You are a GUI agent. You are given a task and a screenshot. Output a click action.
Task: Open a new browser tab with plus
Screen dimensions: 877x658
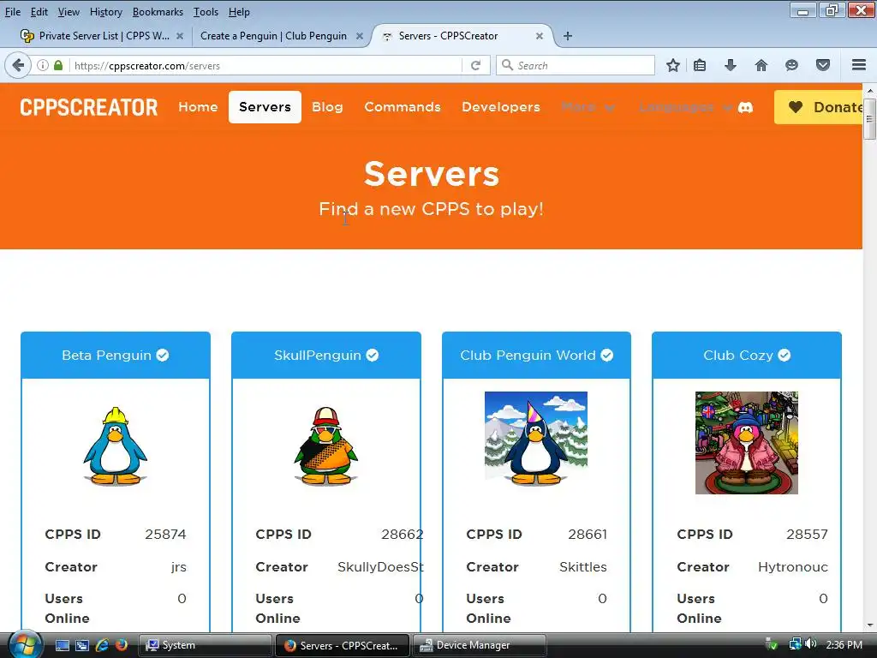568,36
